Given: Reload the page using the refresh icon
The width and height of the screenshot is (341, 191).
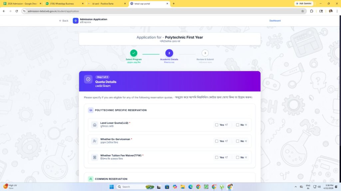Looking at the screenshot, I should [x=17, y=11].
